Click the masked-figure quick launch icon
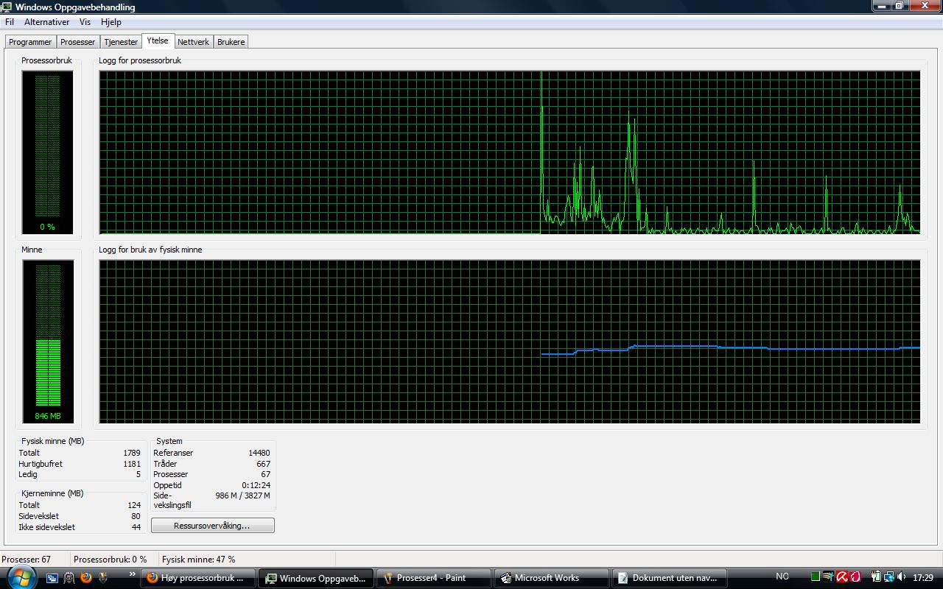 pos(69,578)
